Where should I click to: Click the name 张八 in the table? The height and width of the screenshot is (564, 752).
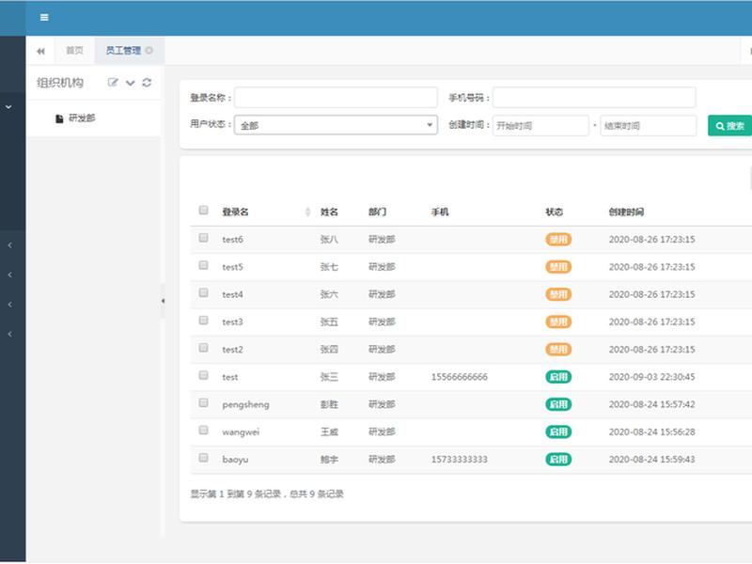coord(329,240)
